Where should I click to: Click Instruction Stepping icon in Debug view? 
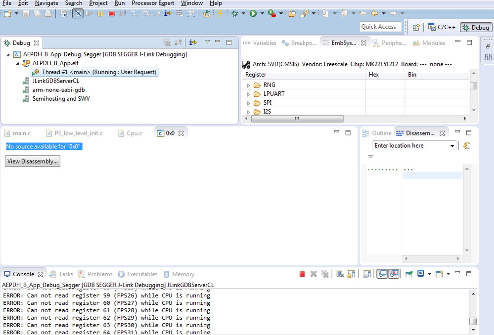coord(193,42)
